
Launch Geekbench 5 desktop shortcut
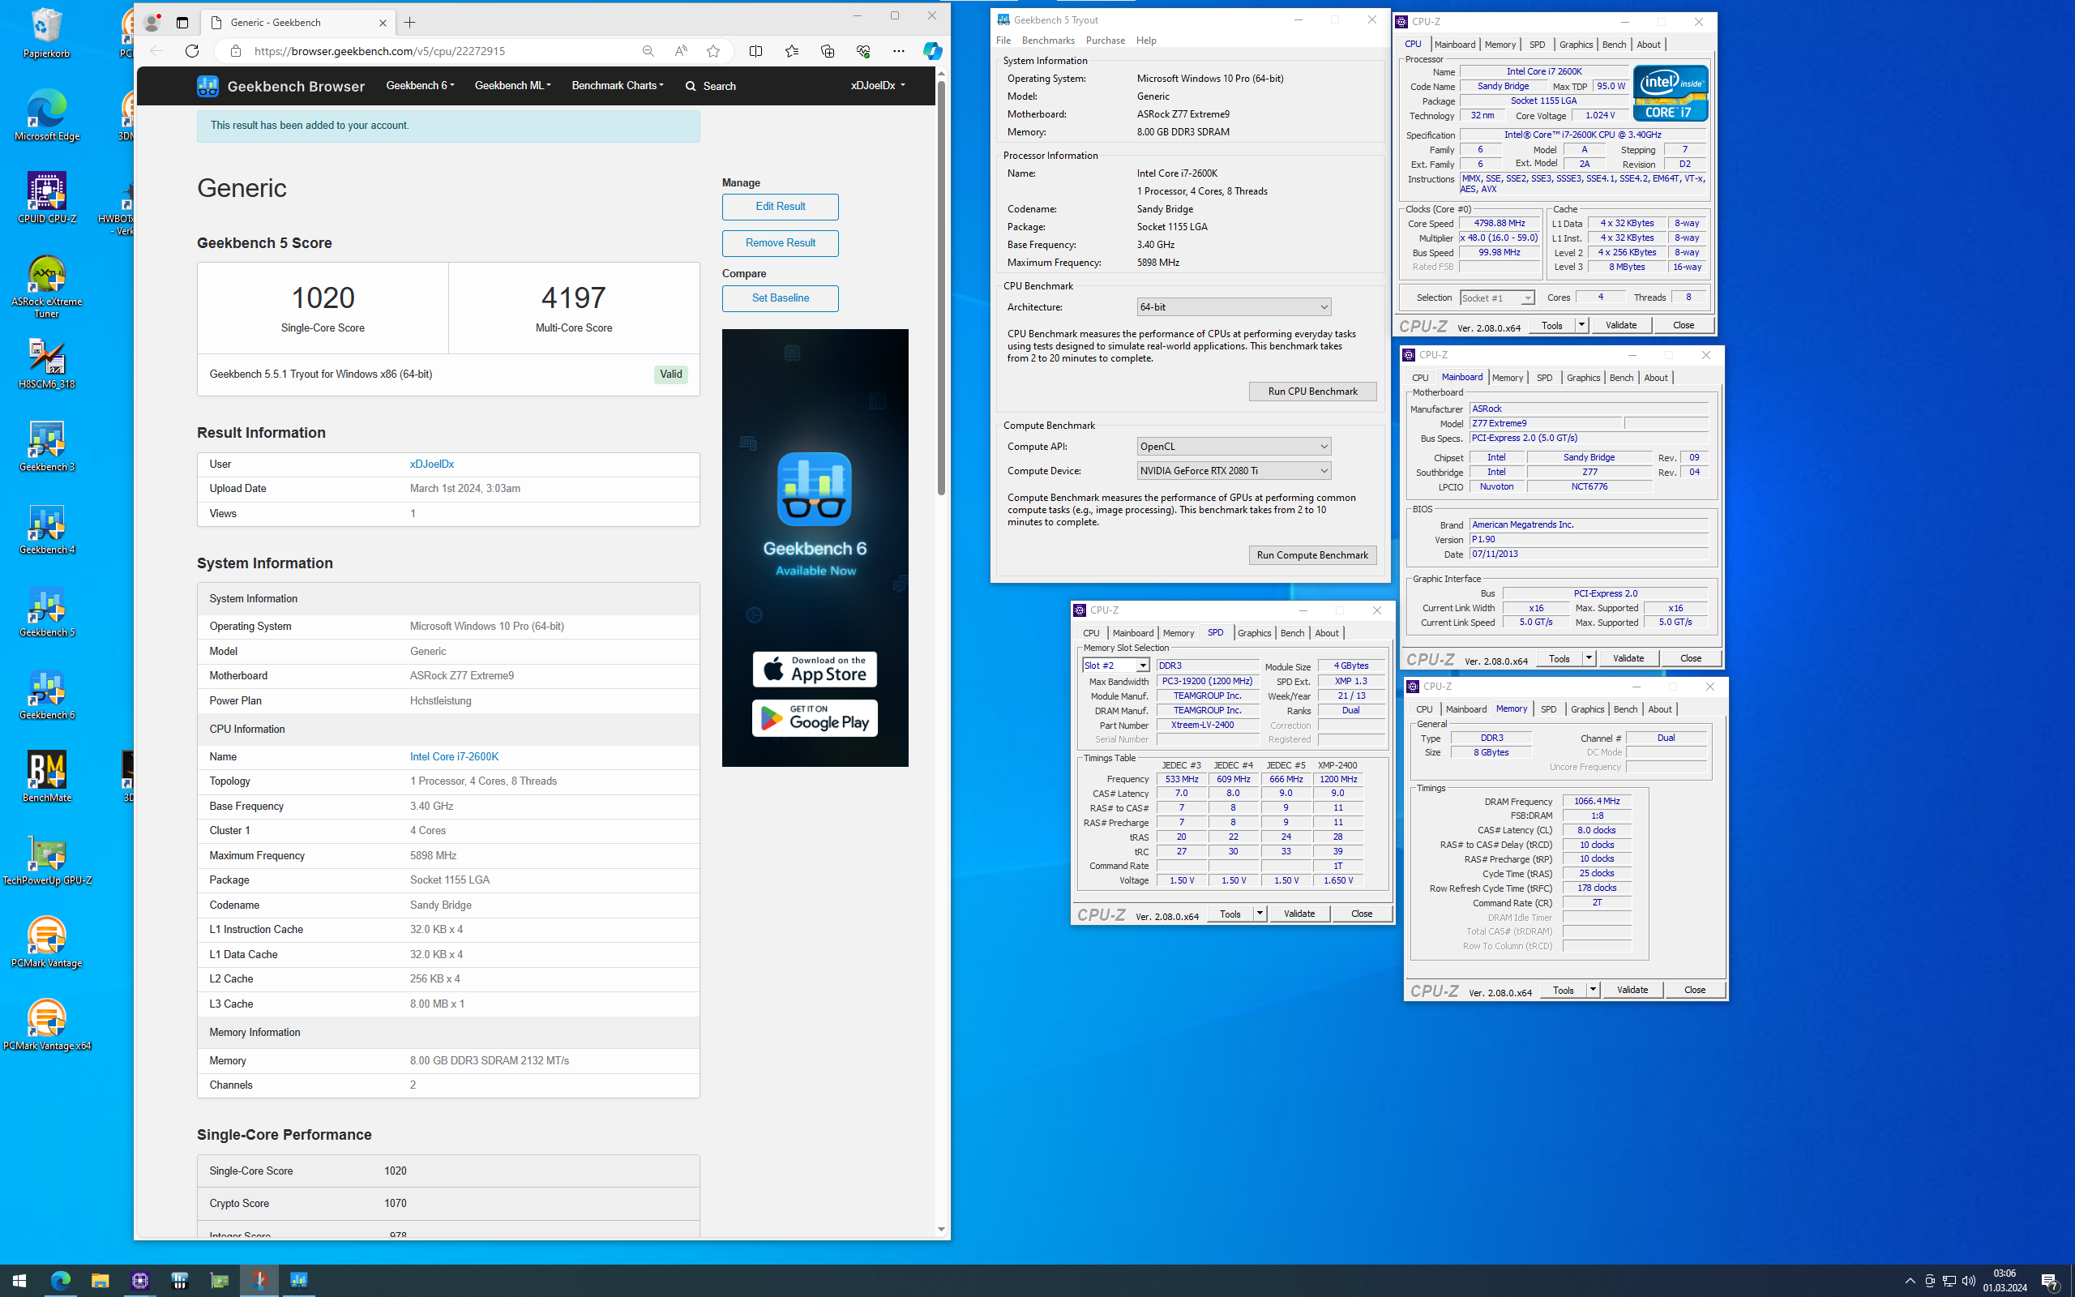point(46,611)
